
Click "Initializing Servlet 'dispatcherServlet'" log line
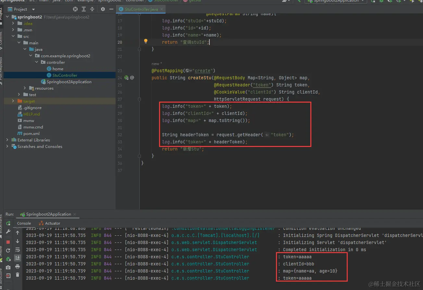pyautogui.click(x=335, y=242)
